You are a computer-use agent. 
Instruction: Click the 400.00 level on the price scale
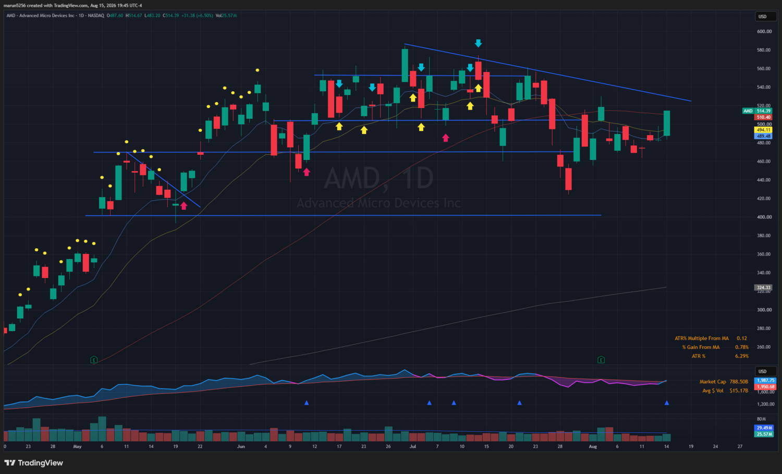[764, 217]
